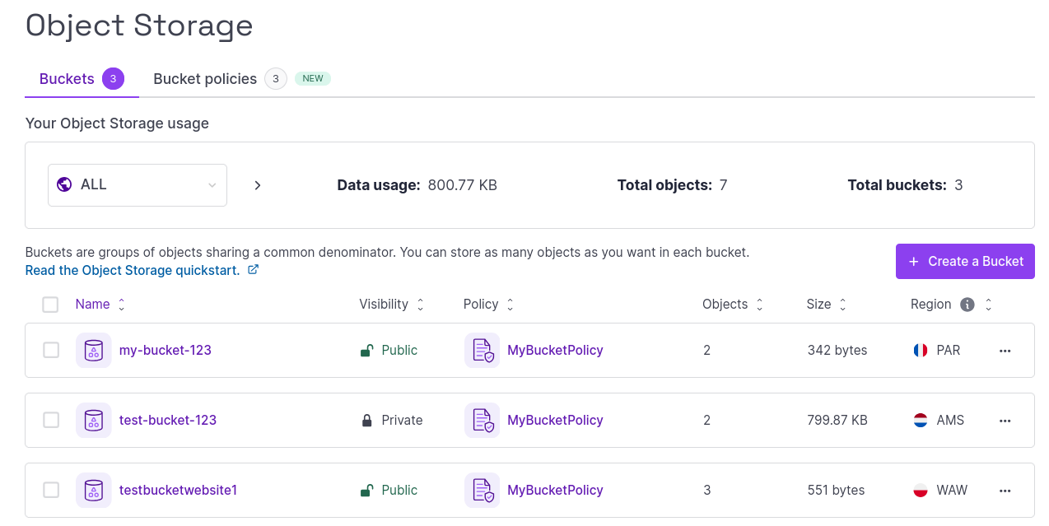Open the three-dot menu for test-bucket-123
The width and height of the screenshot is (1049, 526).
pyautogui.click(x=1005, y=421)
